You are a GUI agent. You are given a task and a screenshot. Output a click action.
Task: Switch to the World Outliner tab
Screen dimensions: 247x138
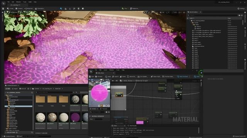(x=194, y=12)
